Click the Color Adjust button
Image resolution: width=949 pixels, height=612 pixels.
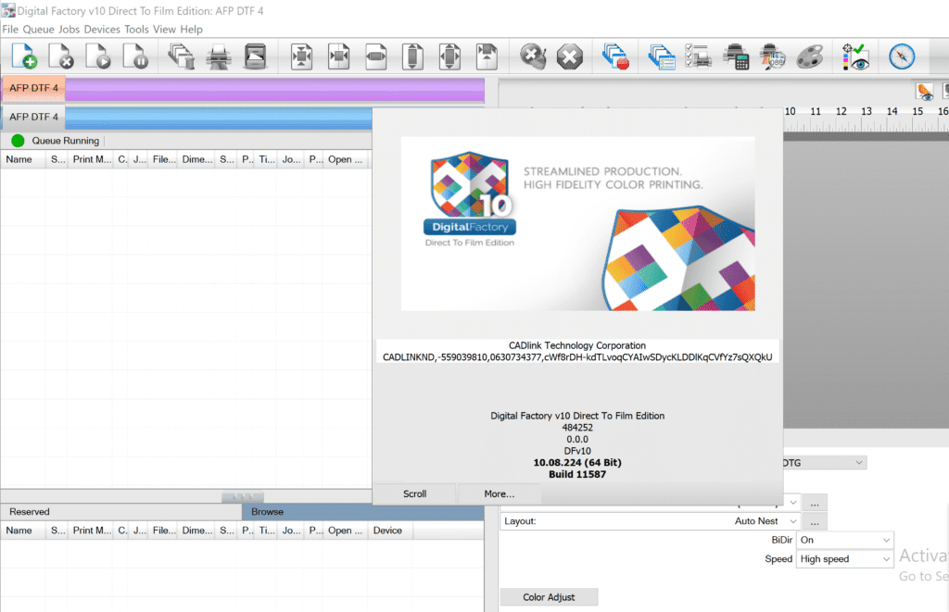(x=549, y=597)
